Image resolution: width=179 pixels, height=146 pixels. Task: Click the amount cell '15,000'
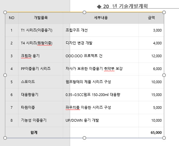click(x=151, y=95)
